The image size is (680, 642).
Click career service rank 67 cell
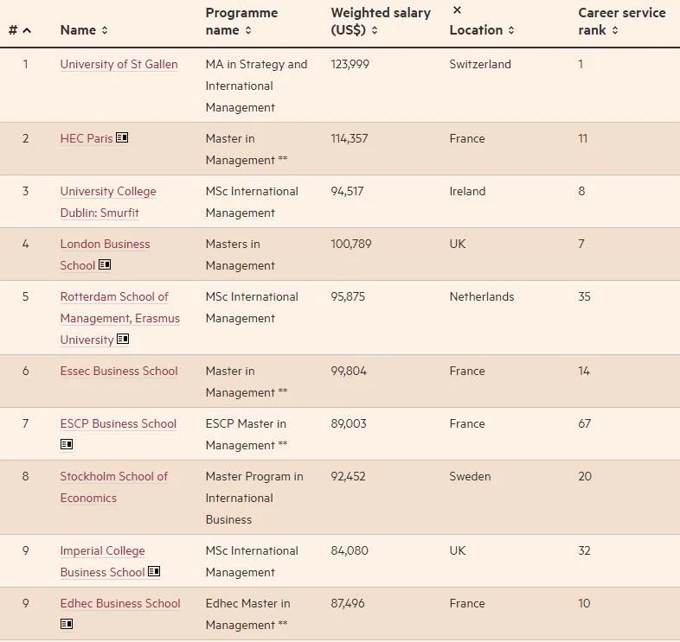click(x=585, y=423)
